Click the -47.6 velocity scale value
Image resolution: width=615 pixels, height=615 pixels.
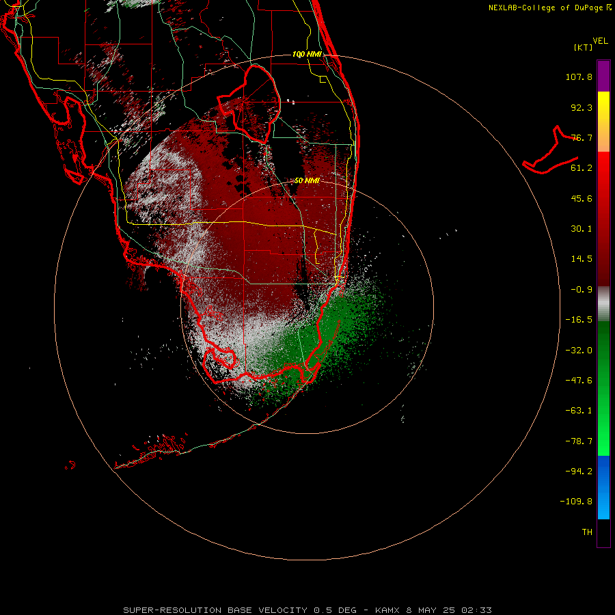[x=579, y=381]
